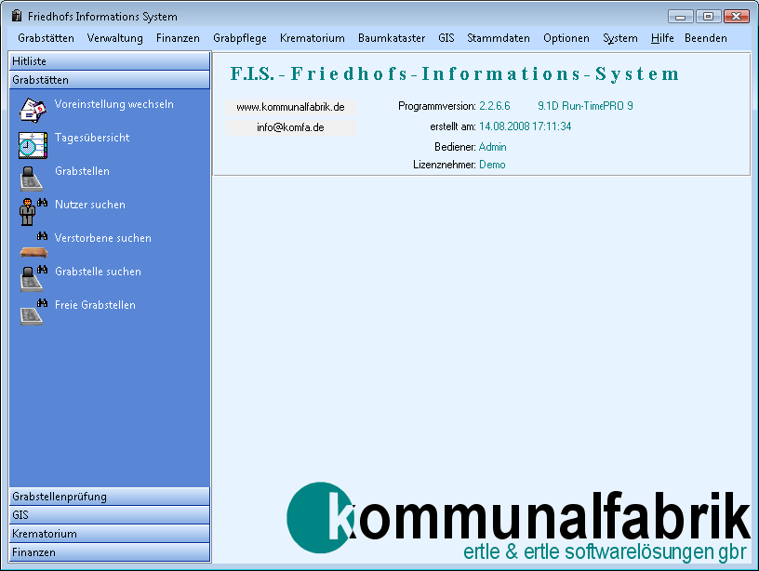Click the Admin operator name
759x571 pixels.
[x=492, y=147]
